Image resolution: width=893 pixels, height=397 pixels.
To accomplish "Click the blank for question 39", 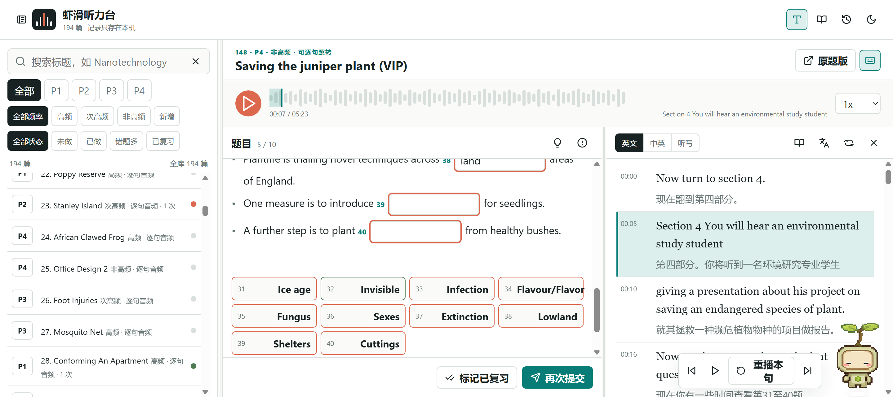I will pyautogui.click(x=434, y=204).
